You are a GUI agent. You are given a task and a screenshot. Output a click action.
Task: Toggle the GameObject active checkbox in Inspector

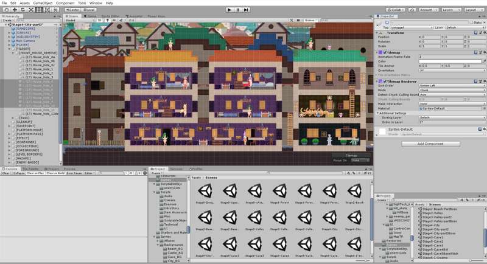[x=387, y=23]
